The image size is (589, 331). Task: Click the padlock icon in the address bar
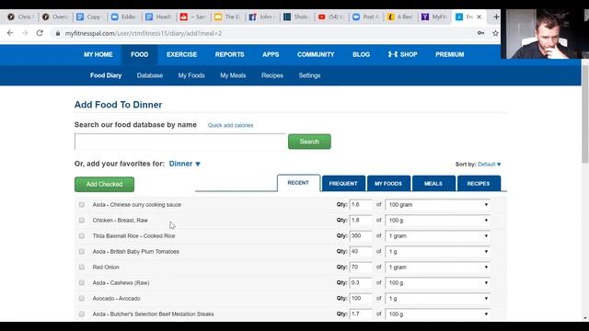[57, 33]
